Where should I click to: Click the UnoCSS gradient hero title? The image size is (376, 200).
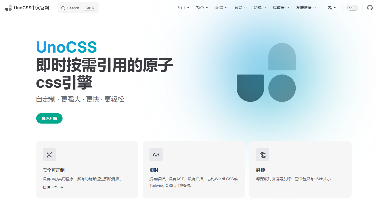(66, 47)
